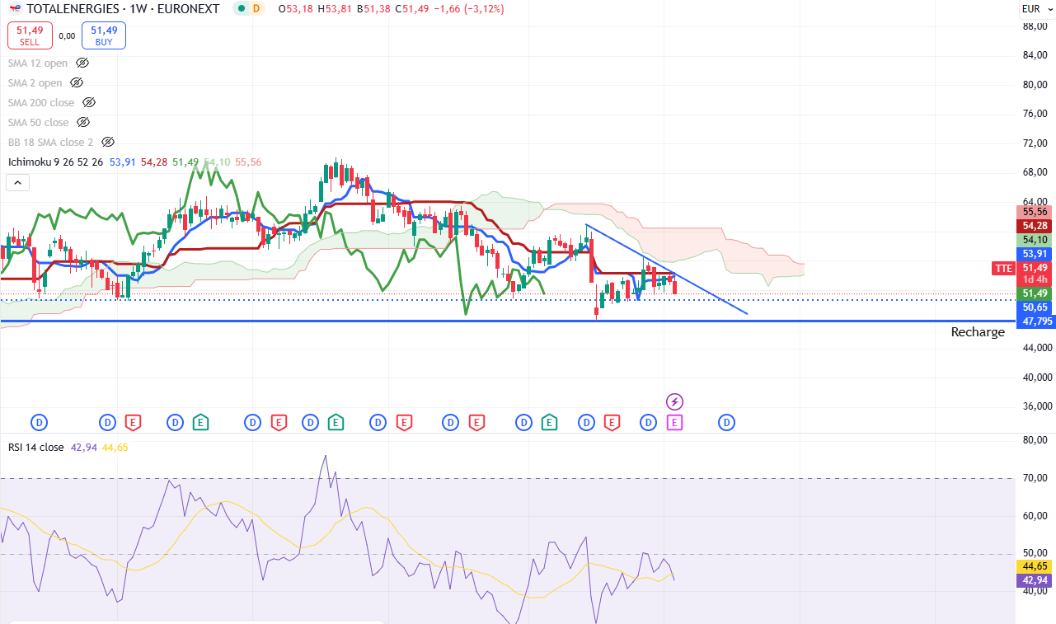
Task: Click the orange D data-delay indicator
Action: click(256, 9)
